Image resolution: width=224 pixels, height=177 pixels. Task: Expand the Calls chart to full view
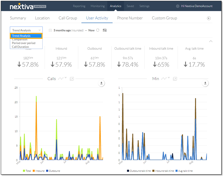[72, 79]
